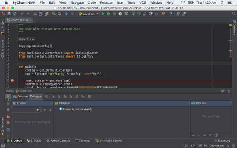Image resolution: width=237 pixels, height=148 pixels.
Task: Click the editor vertical scrollbar
Action: 230,42
